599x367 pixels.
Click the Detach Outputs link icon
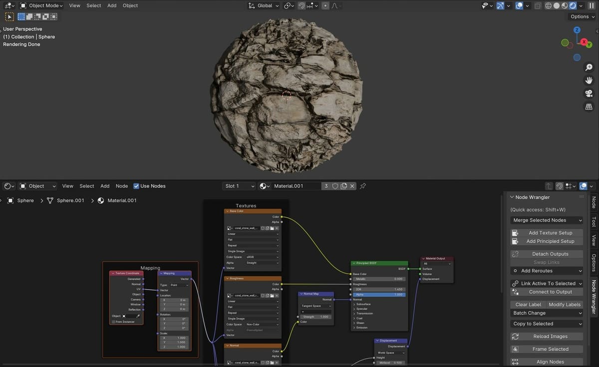point(516,254)
